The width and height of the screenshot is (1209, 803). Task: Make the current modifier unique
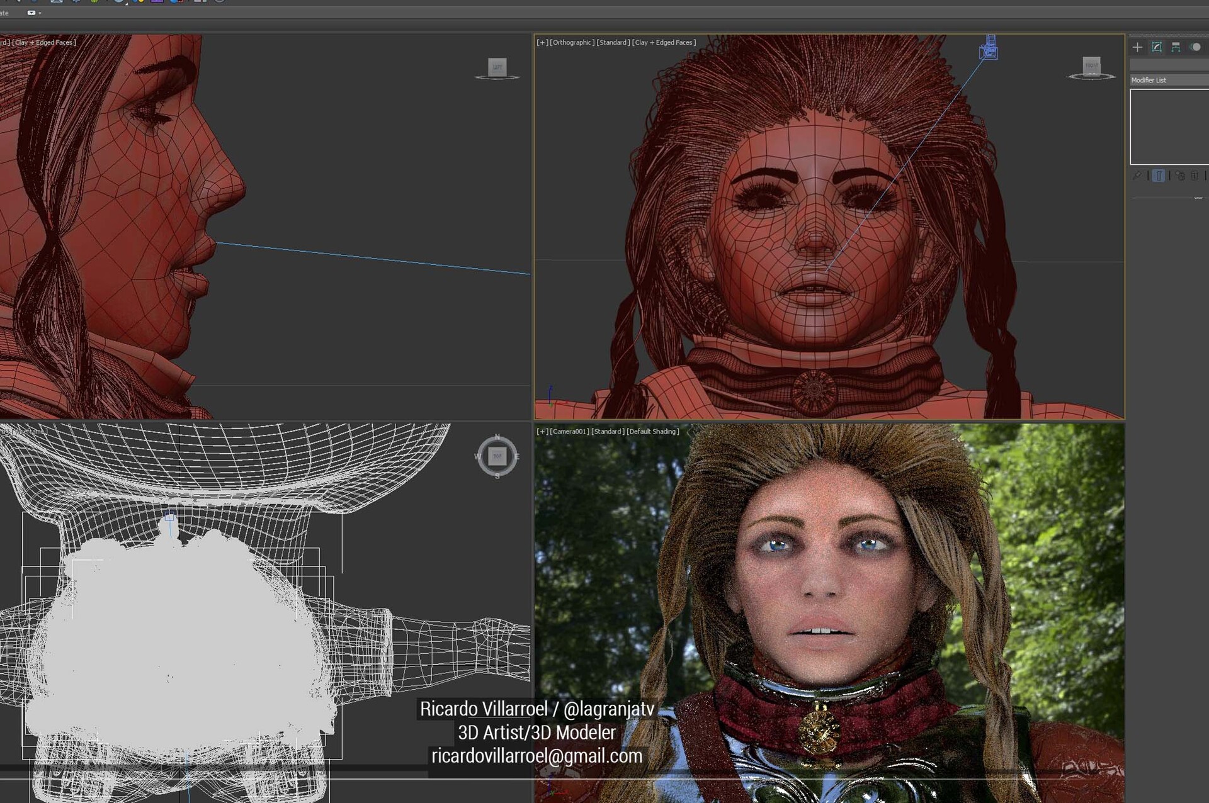1180,176
